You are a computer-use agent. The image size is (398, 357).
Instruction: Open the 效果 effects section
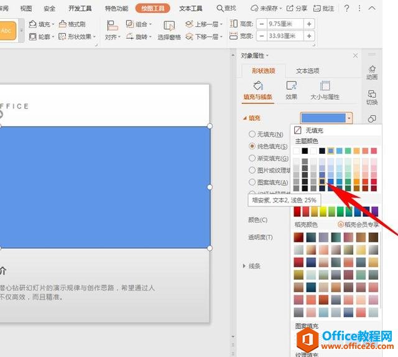(x=291, y=90)
